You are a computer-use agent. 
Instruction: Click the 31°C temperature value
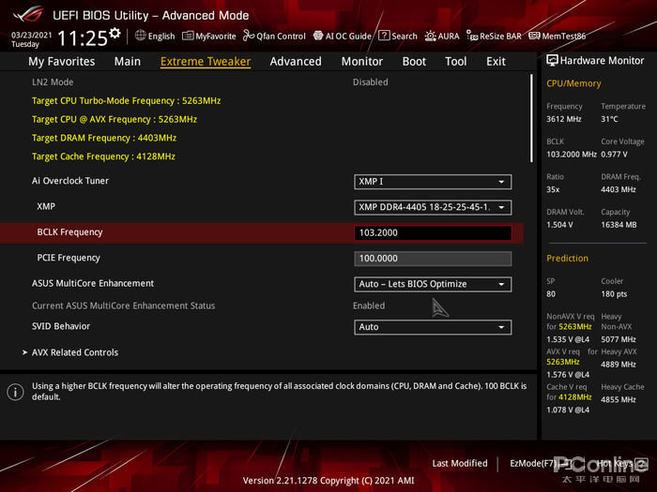[x=610, y=119]
